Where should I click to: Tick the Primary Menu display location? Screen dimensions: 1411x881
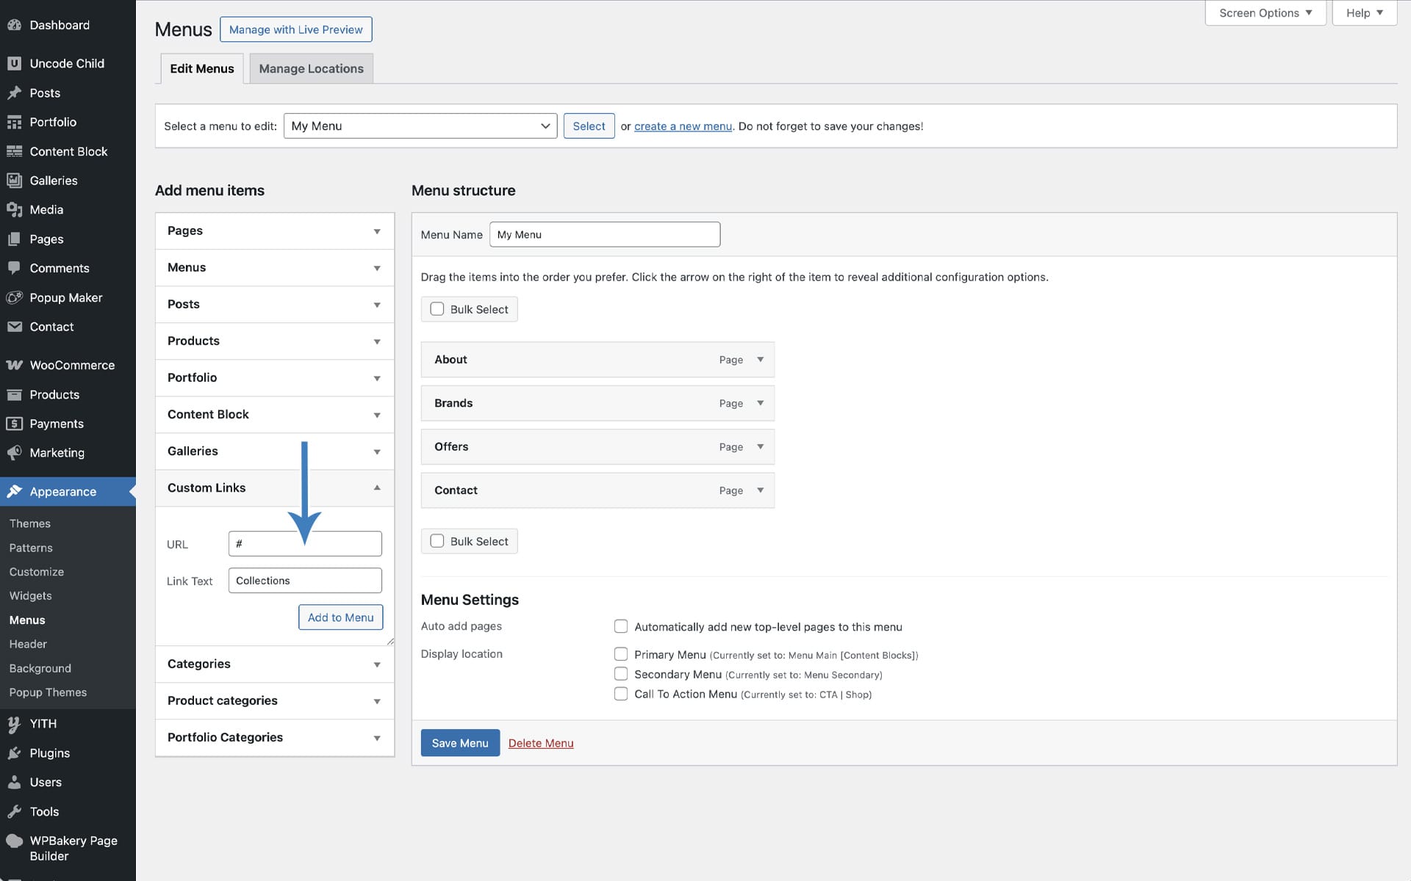[621, 654]
